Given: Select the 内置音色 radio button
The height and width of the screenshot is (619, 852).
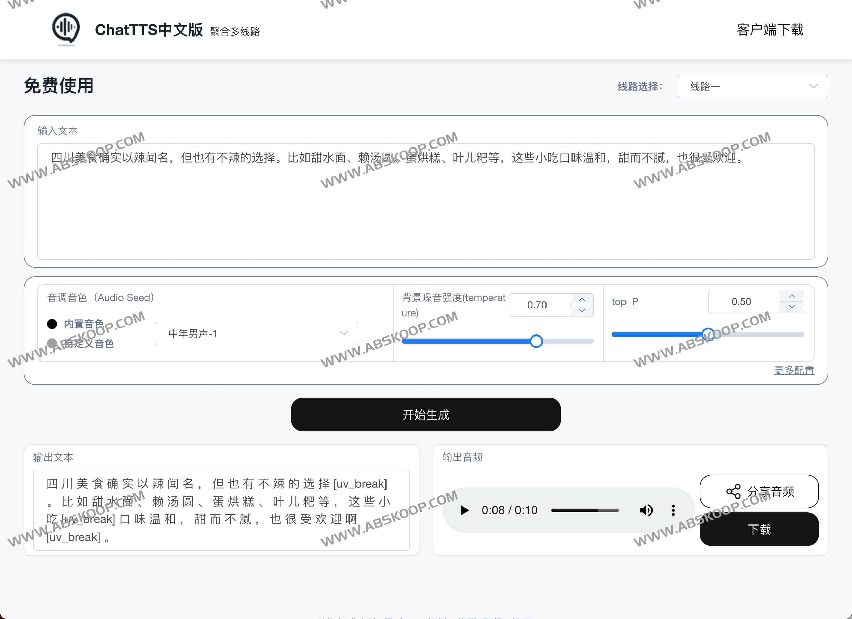Looking at the screenshot, I should [52, 324].
